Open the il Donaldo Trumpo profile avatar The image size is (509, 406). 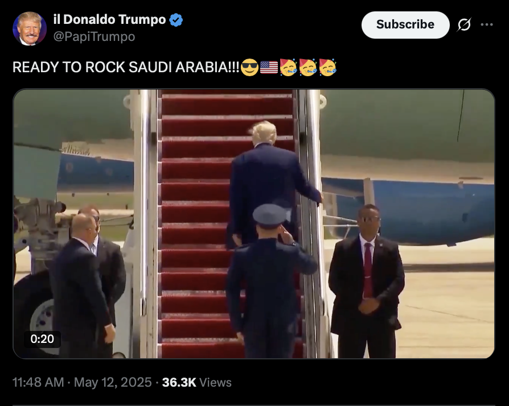point(30,28)
